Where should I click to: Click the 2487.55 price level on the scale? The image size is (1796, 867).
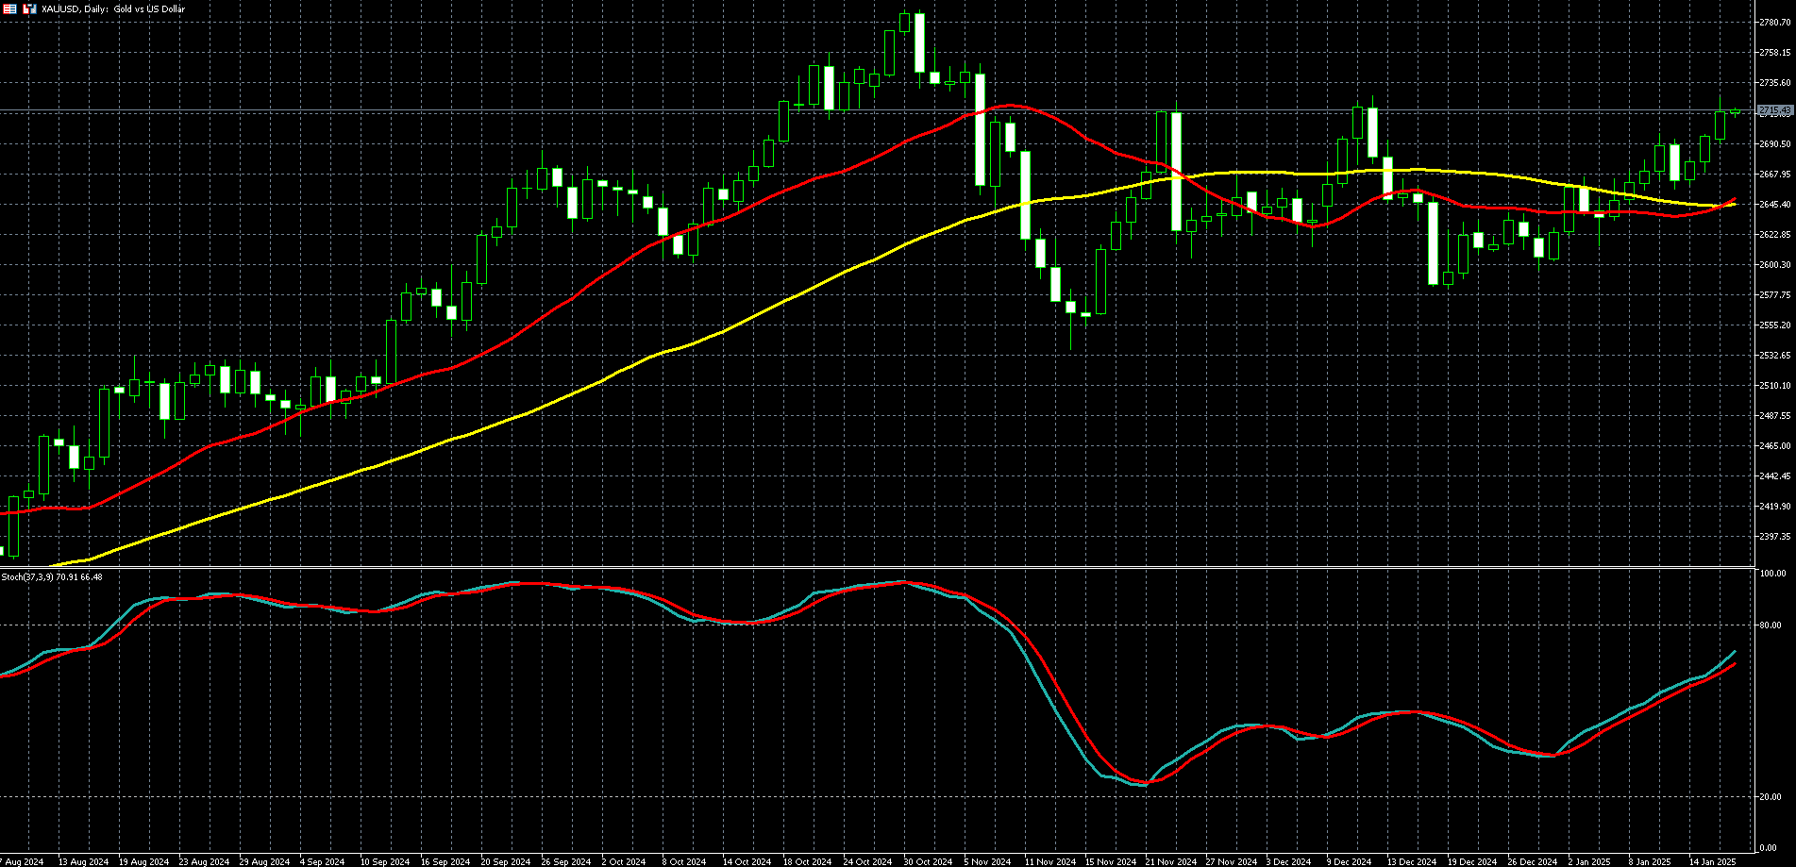click(x=1775, y=415)
